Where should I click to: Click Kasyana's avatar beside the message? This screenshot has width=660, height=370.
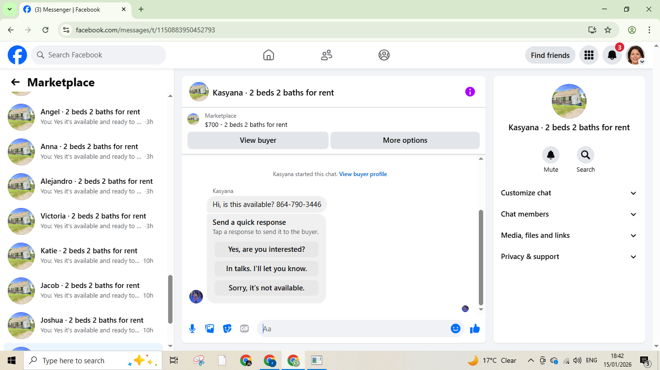[196, 297]
